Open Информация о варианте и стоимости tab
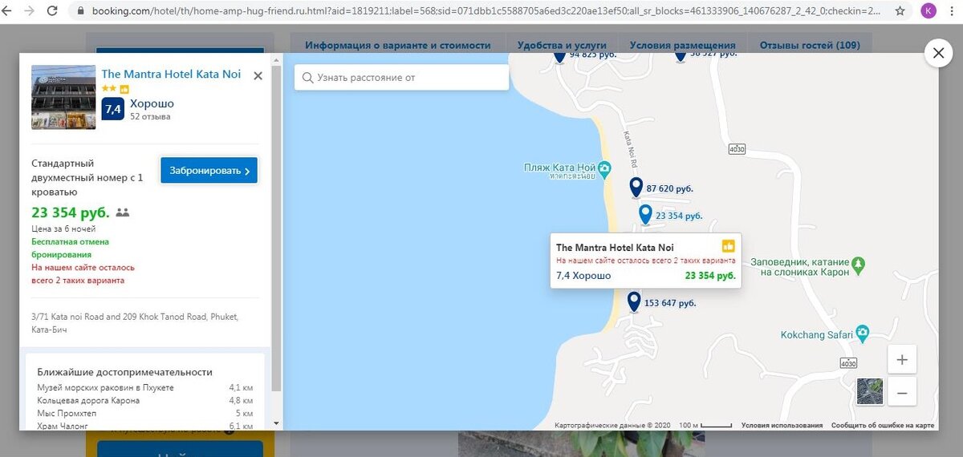The image size is (963, 457). pos(397,46)
